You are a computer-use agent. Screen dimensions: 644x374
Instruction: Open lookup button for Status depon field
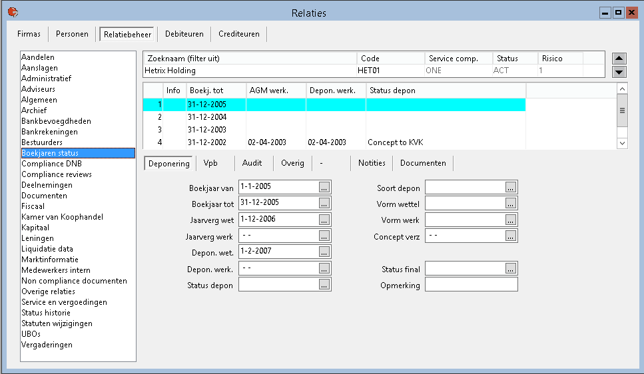pyautogui.click(x=324, y=285)
